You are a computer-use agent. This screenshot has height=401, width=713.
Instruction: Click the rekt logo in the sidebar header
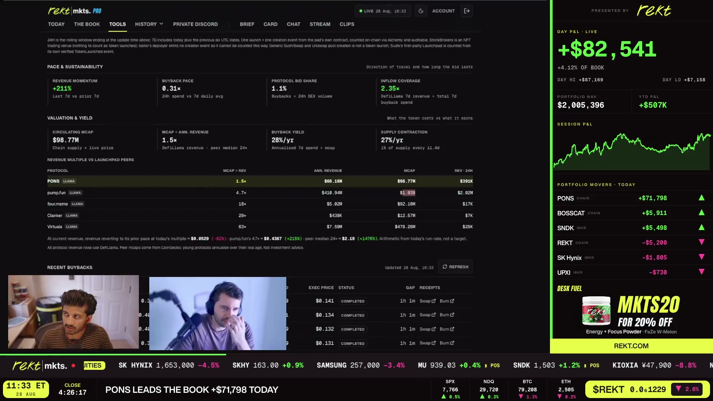(x=654, y=10)
